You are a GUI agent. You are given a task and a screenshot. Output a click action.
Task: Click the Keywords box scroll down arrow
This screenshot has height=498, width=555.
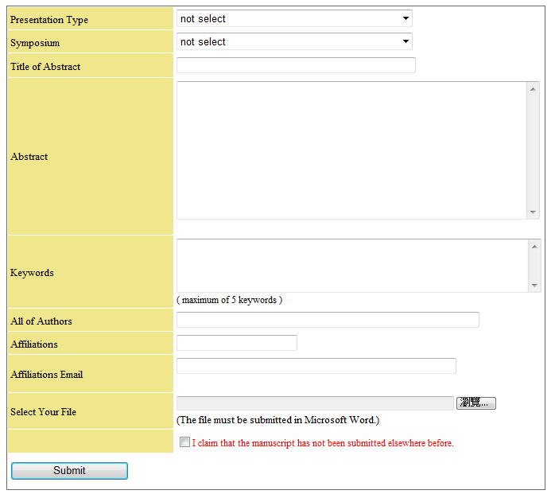point(534,286)
